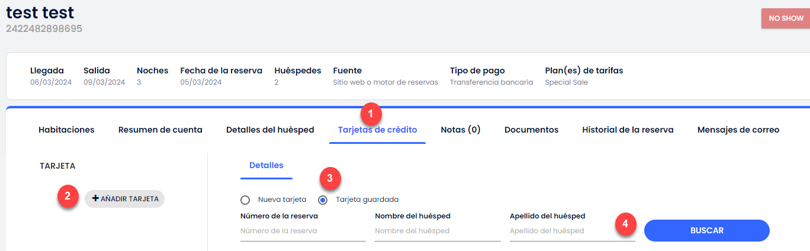
Task: Click the red number 2 marker
Action: pyautogui.click(x=68, y=197)
